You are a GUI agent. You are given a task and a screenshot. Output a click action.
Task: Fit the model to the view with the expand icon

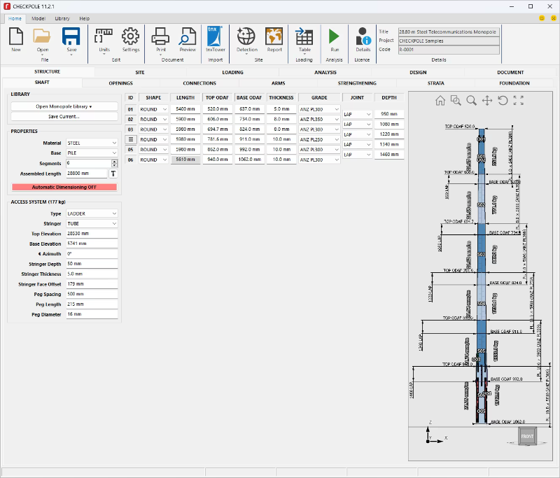coord(519,101)
